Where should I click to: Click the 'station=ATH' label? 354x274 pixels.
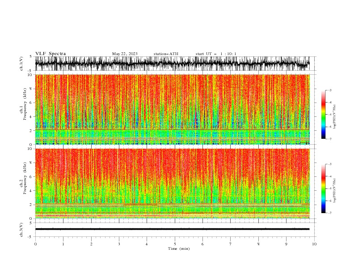coord(166,54)
